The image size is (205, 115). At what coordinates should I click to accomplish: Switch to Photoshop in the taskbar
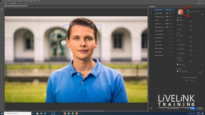point(53,113)
